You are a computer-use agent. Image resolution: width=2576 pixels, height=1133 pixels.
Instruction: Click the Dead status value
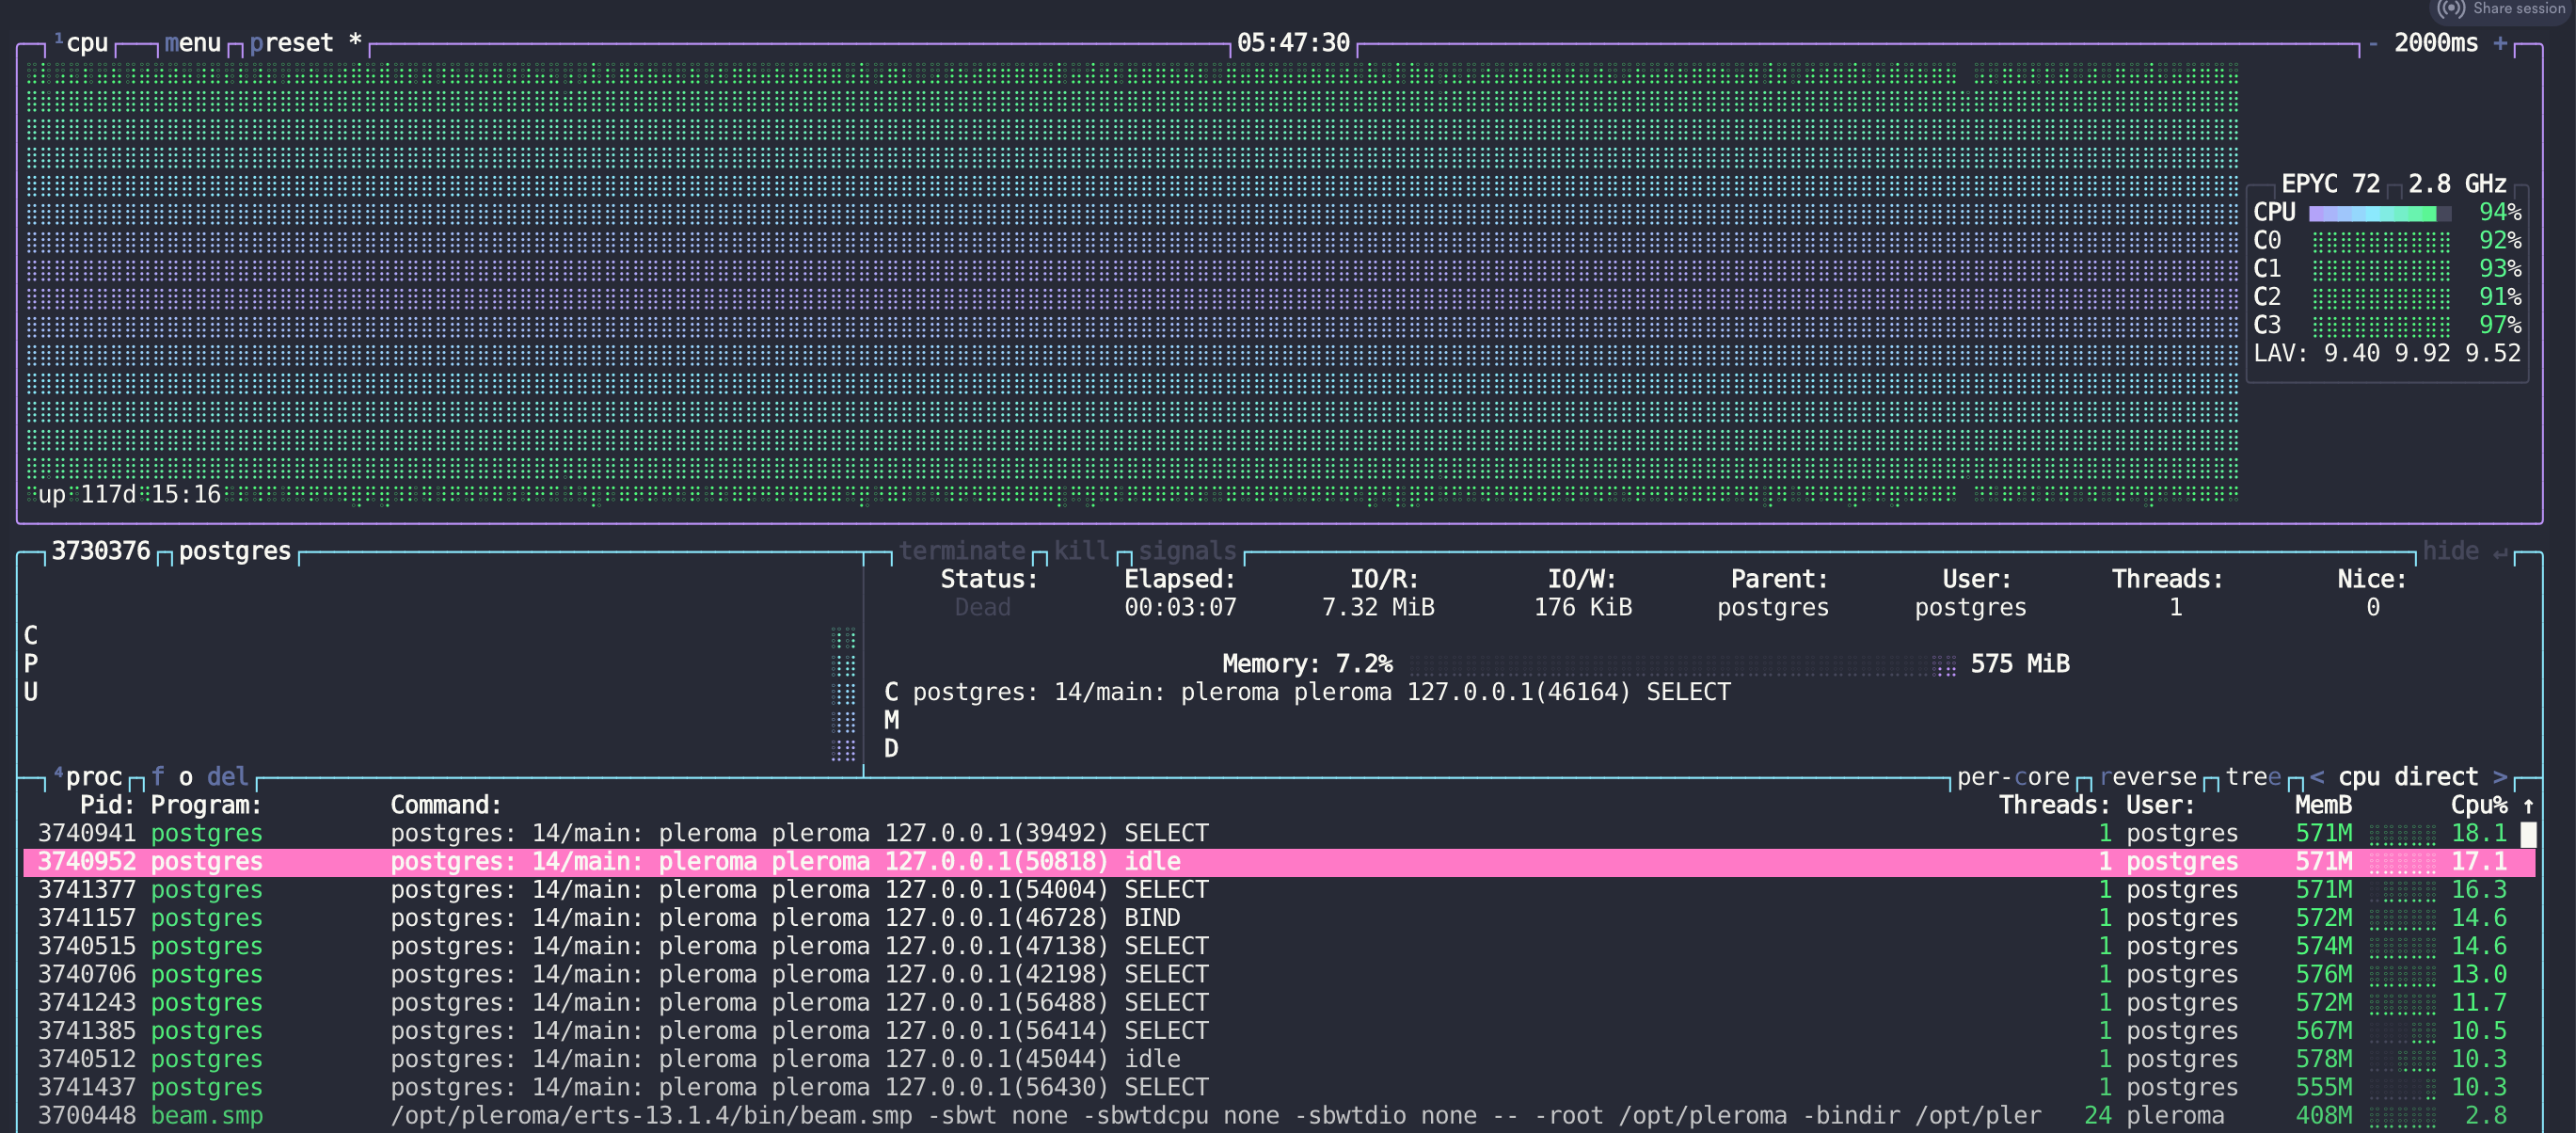(982, 607)
